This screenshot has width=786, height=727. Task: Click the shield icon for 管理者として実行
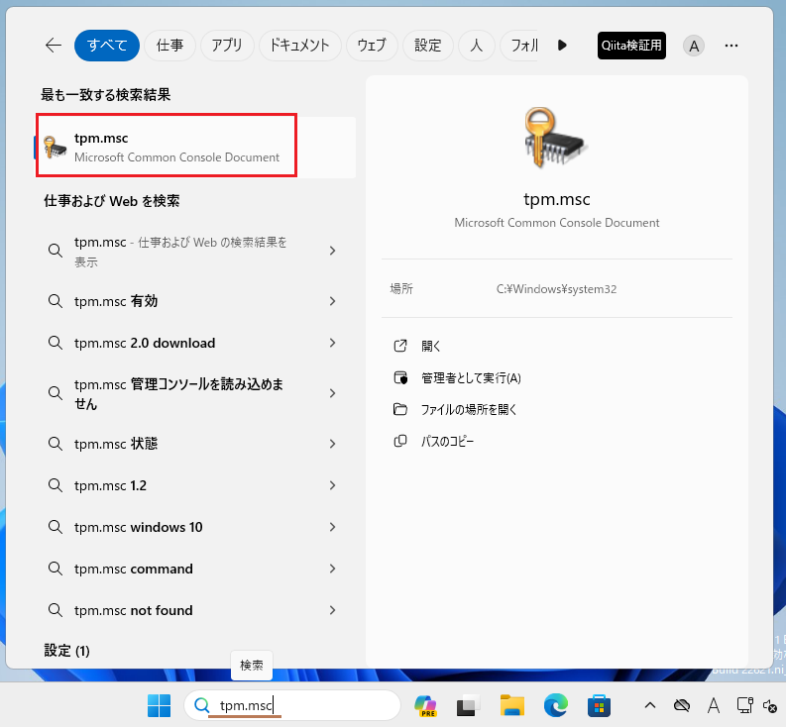tap(400, 377)
